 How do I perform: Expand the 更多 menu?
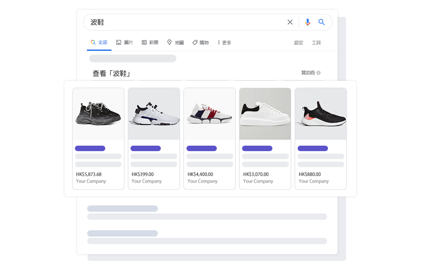(x=224, y=43)
